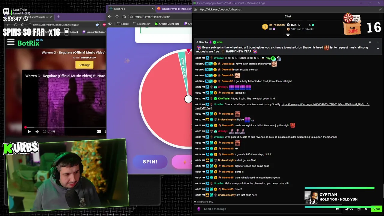The width and height of the screenshot is (384, 216).
Task: Unpin the pinned message with the pin icon
Action: pyautogui.click(x=370, y=42)
